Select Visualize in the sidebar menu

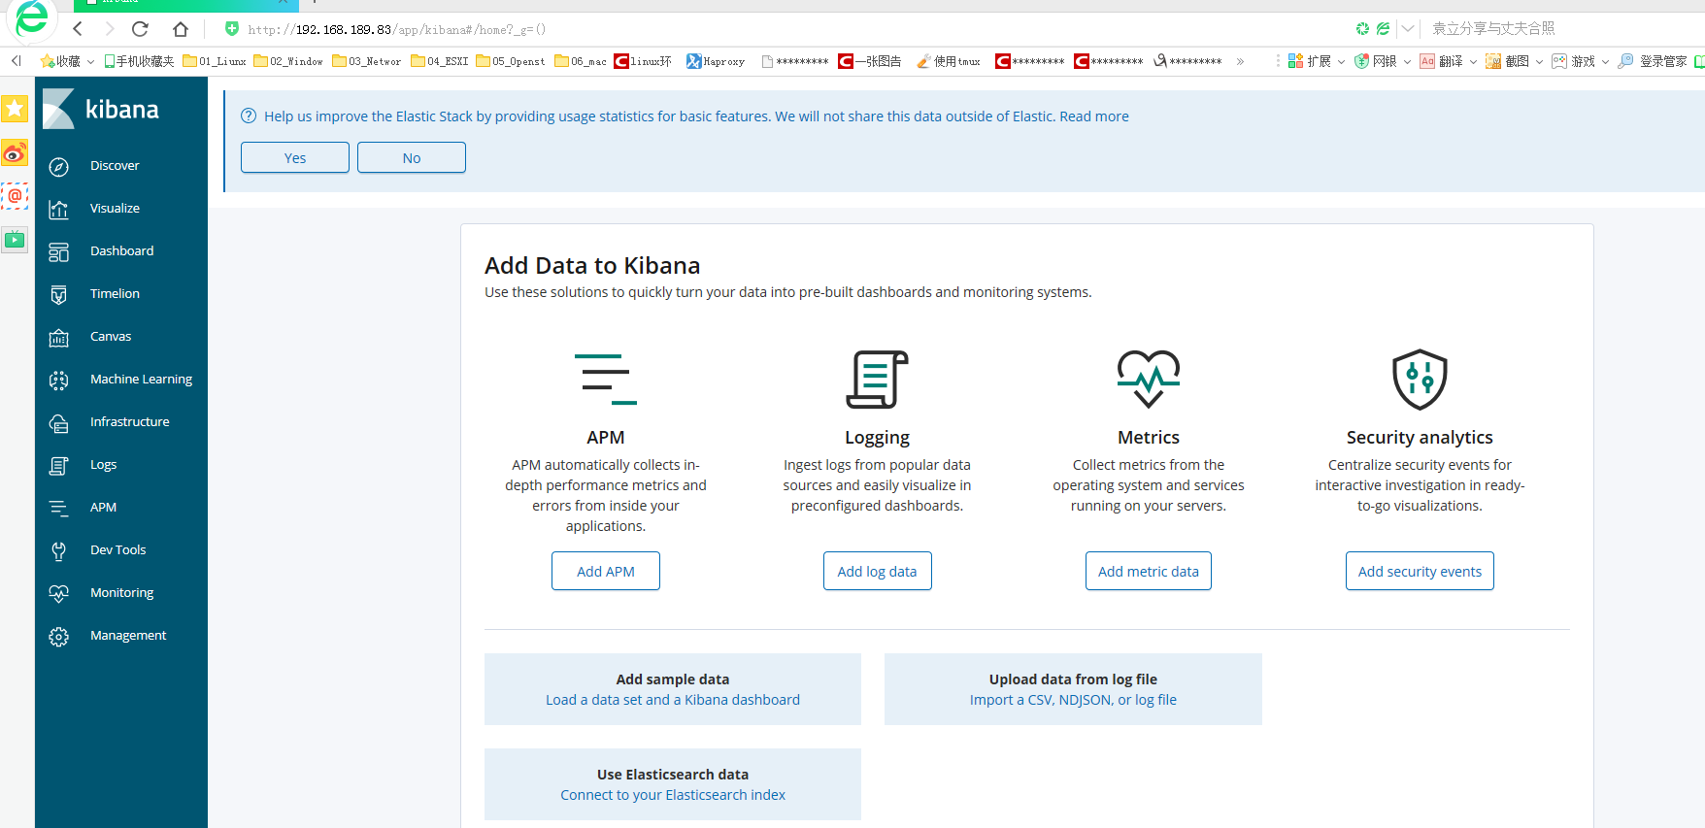[115, 209]
